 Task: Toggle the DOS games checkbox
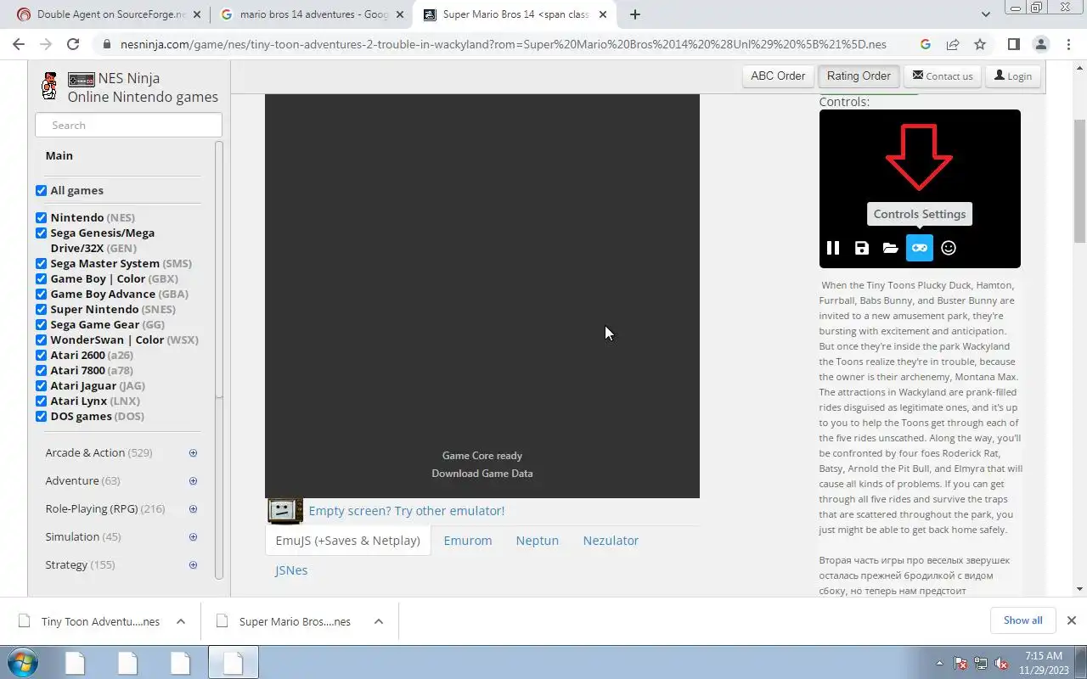pyautogui.click(x=41, y=417)
